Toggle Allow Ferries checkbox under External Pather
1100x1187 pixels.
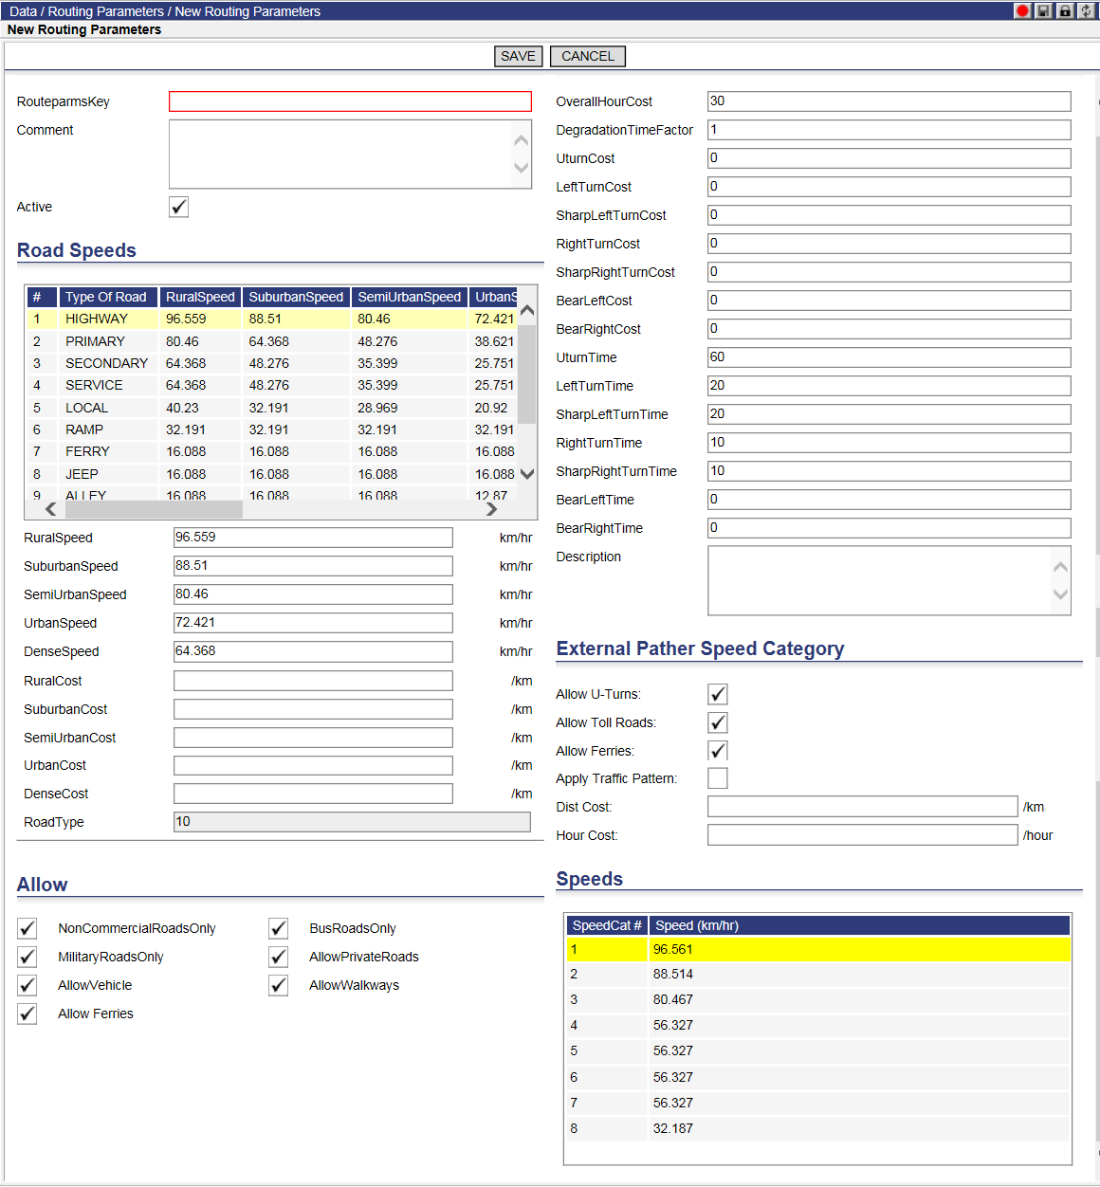718,751
